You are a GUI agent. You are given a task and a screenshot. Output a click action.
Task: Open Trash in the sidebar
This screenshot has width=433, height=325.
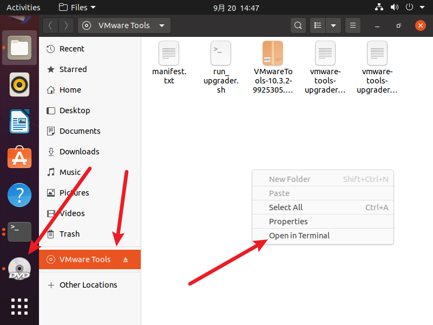90,234
